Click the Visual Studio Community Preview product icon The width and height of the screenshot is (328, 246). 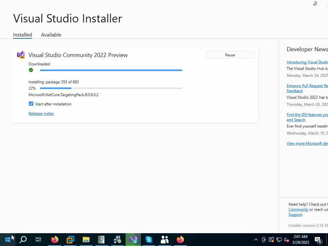coord(21,55)
